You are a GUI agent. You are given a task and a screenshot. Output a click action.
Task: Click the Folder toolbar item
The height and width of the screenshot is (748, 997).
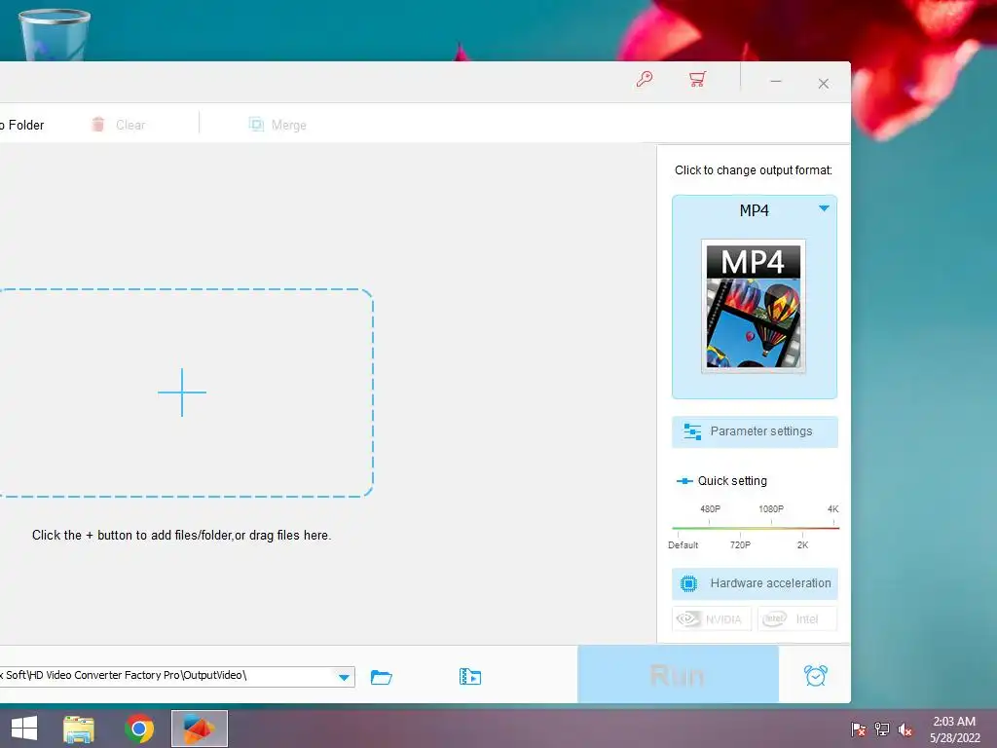pos(22,125)
